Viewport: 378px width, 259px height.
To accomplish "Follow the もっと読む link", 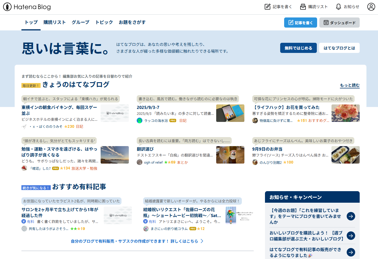I will (350, 85).
